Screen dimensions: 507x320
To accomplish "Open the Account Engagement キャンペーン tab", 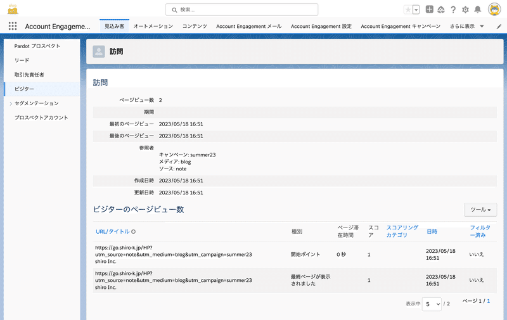I will click(x=401, y=26).
